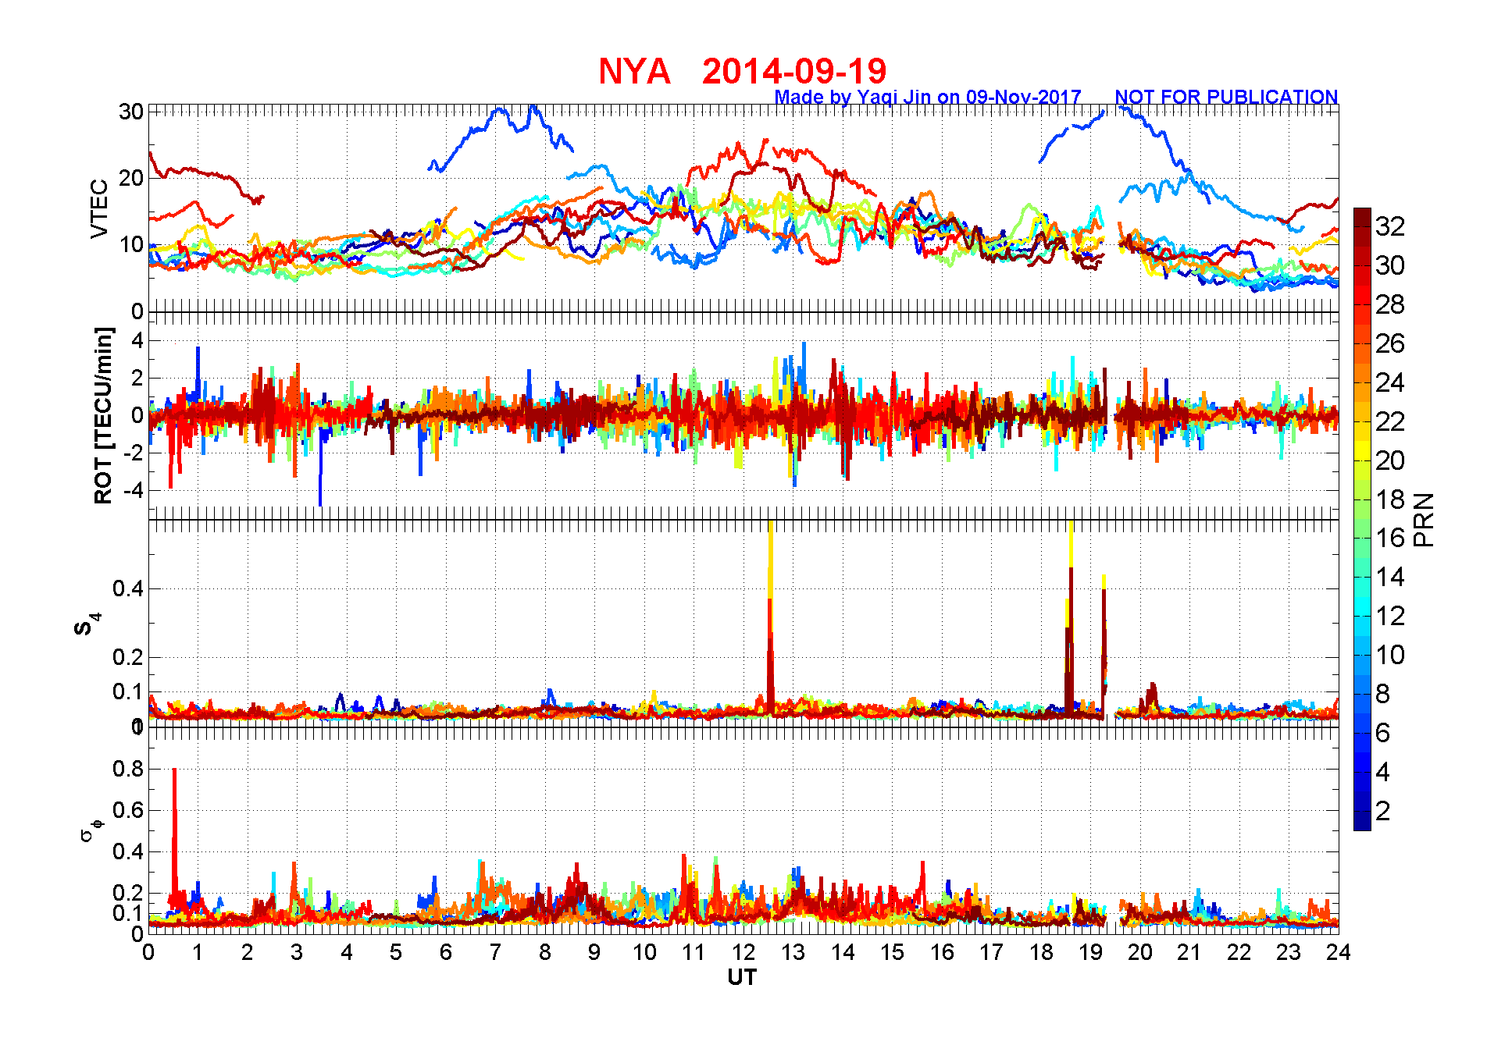The width and height of the screenshot is (1487, 1038).
Task: Click the colorbar tick value 2
Action: (1382, 811)
